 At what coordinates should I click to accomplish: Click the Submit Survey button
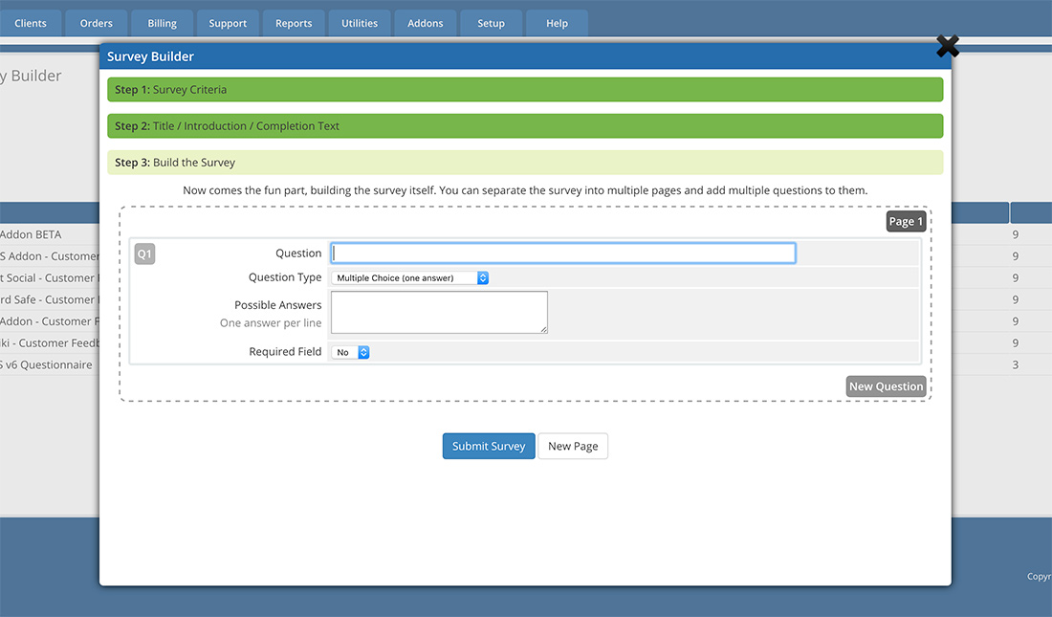pyautogui.click(x=489, y=446)
